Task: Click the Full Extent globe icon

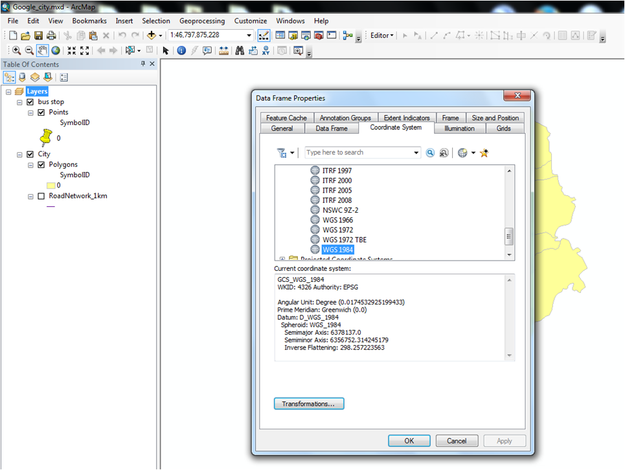Action: (x=56, y=50)
